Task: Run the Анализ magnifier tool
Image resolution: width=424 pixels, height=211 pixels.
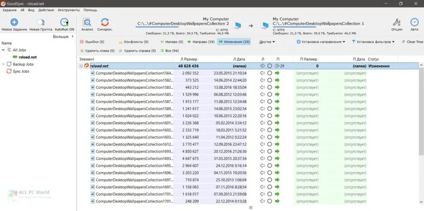Action: click(87, 22)
